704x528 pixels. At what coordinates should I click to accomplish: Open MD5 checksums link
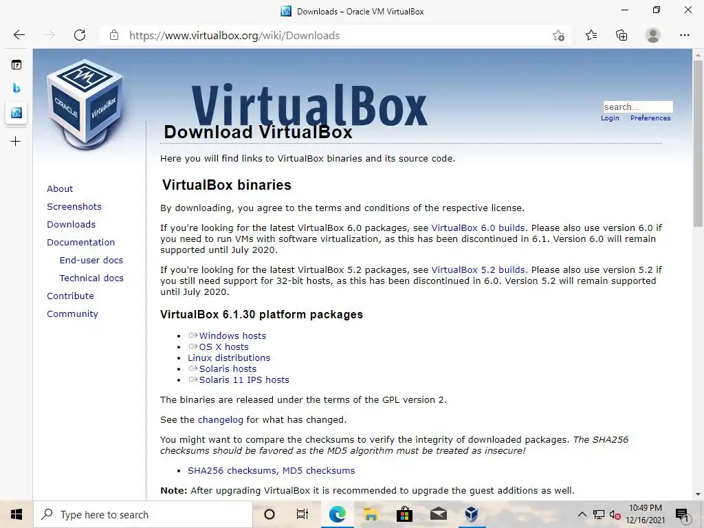pos(318,470)
